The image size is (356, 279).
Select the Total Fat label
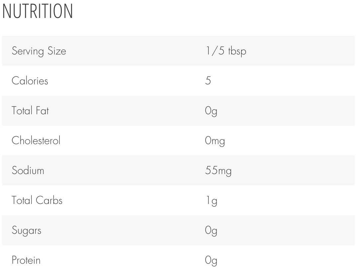pos(30,111)
